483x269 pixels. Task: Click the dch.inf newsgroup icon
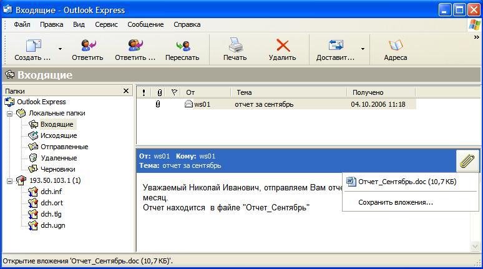click(x=33, y=192)
